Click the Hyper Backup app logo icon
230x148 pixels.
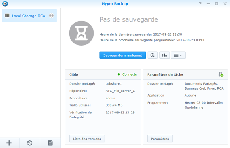click(5, 4)
